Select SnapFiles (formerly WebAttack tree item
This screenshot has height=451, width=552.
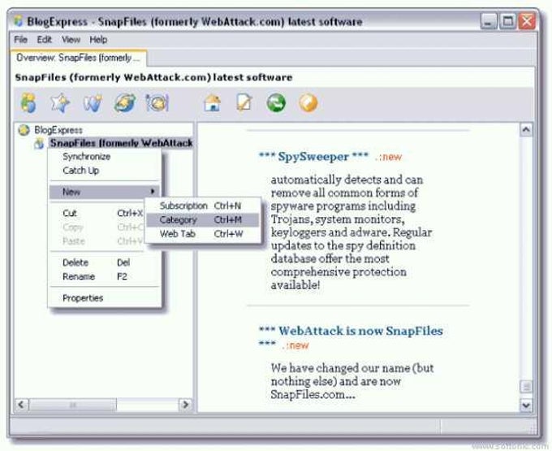point(121,143)
